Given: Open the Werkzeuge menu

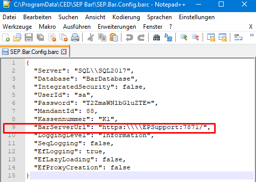Looking at the screenshot, I should click(x=17, y=27).
